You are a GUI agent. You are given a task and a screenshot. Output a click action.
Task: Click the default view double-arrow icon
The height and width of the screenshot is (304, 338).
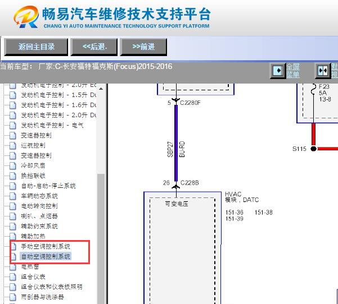323,71
